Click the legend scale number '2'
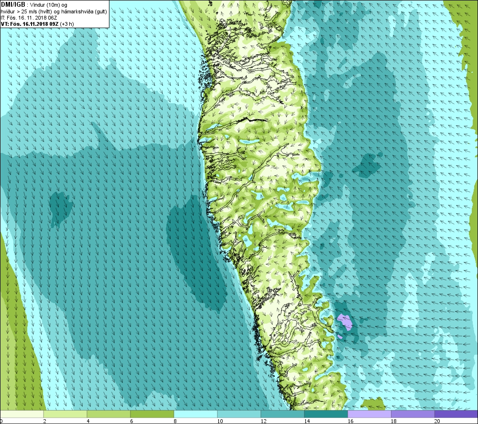The image size is (478, 424). [45, 421]
